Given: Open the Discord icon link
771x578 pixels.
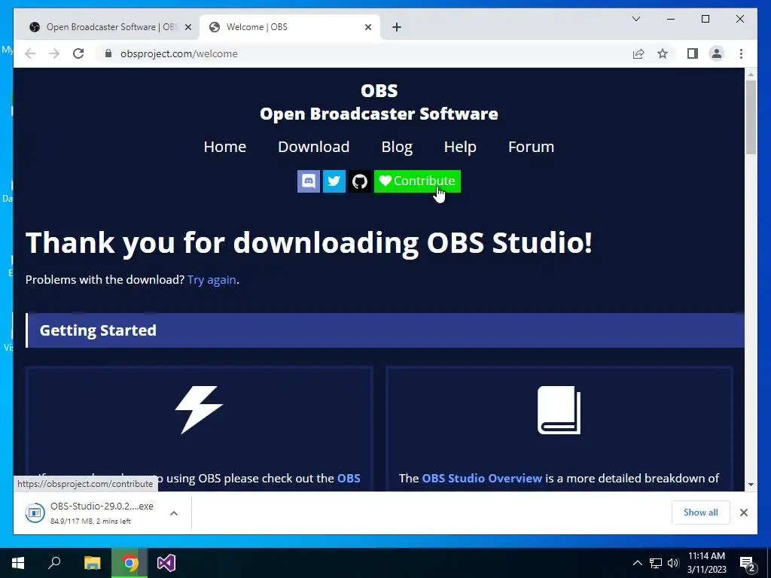Looking at the screenshot, I should [308, 181].
